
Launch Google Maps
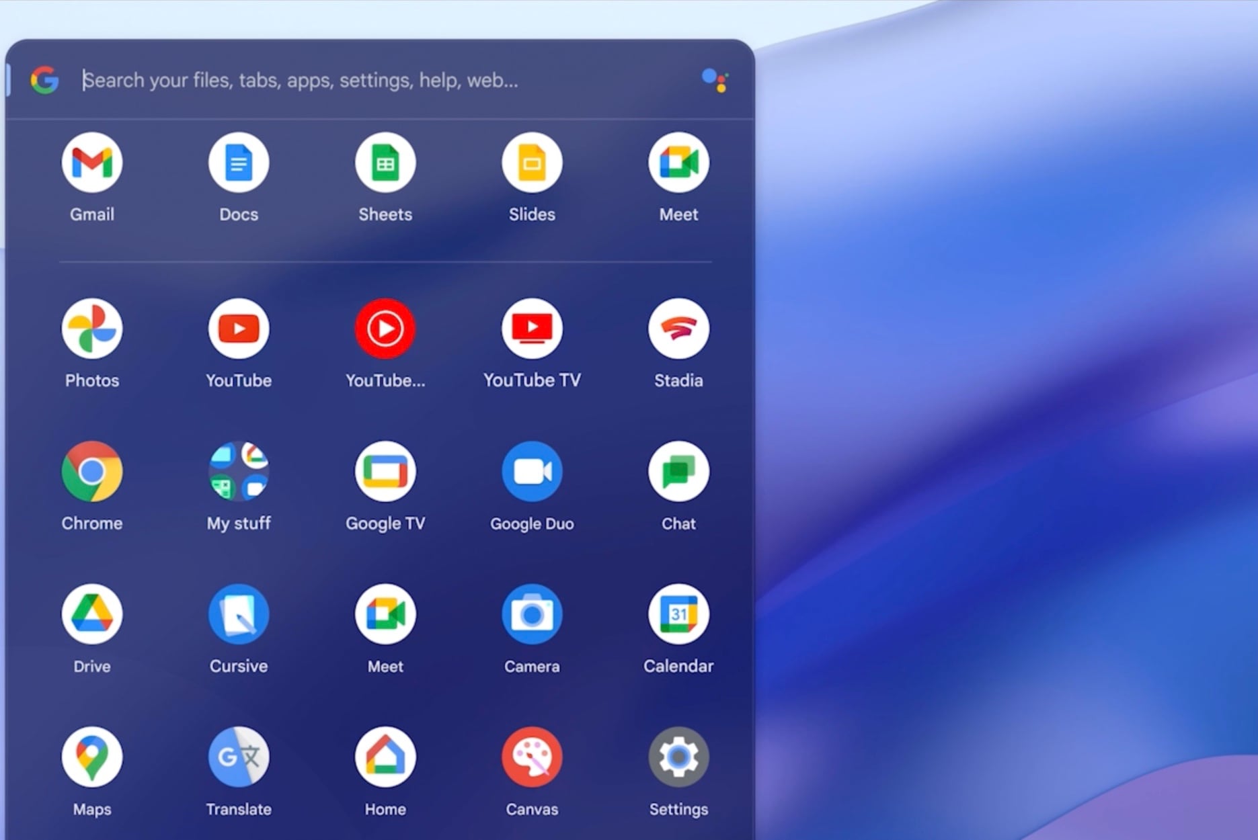pos(92,757)
